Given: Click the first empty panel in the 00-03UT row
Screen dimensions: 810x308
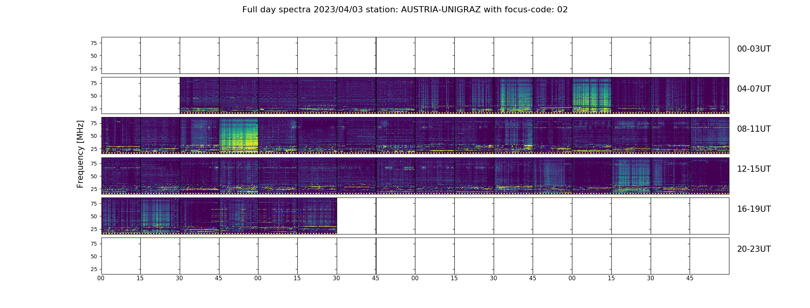Looking at the screenshot, I should point(121,55).
